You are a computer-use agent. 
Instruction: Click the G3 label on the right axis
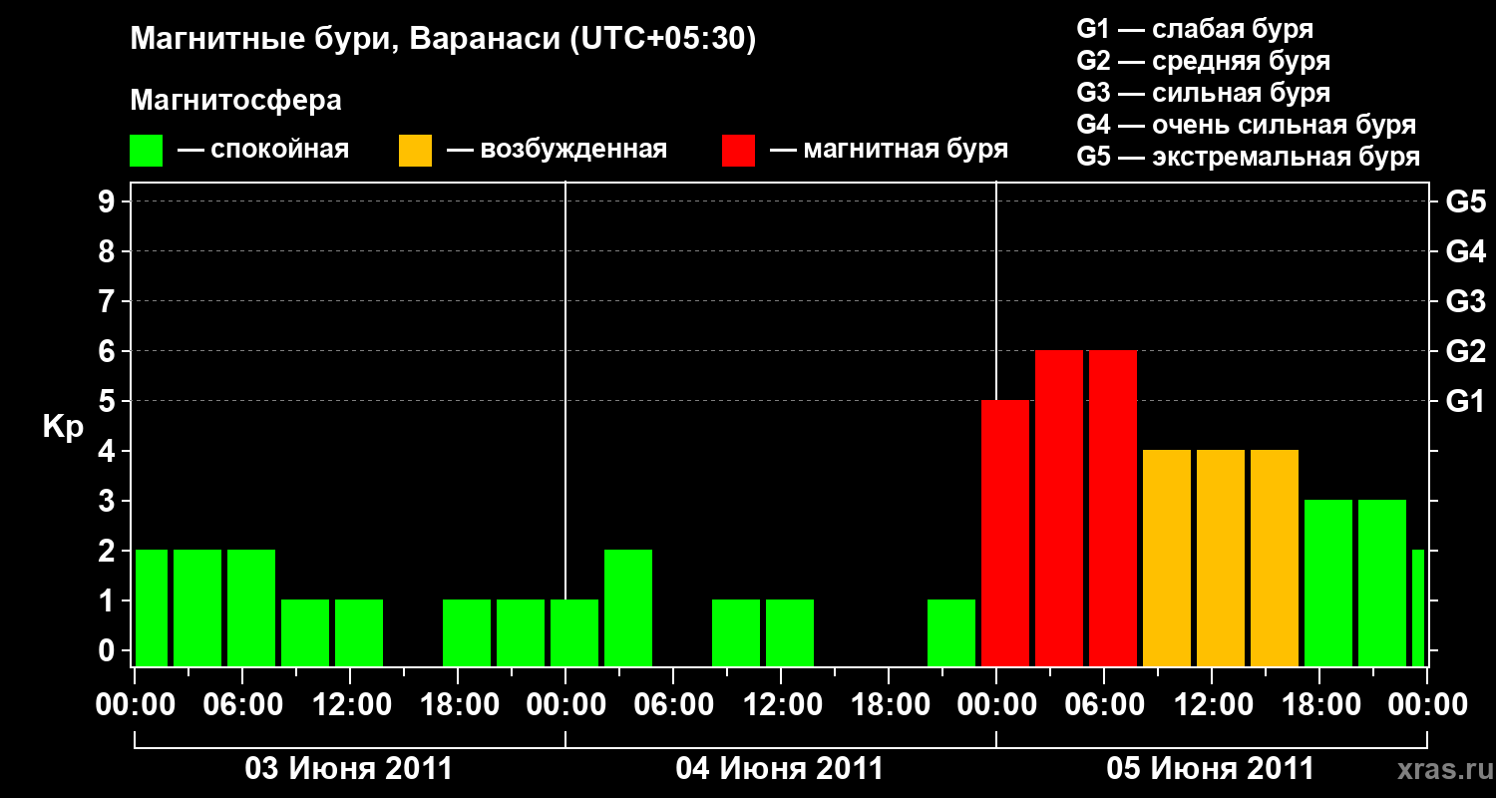click(x=1465, y=301)
